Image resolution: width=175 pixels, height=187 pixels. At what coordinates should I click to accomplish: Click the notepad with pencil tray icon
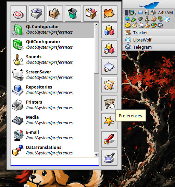click(134, 25)
